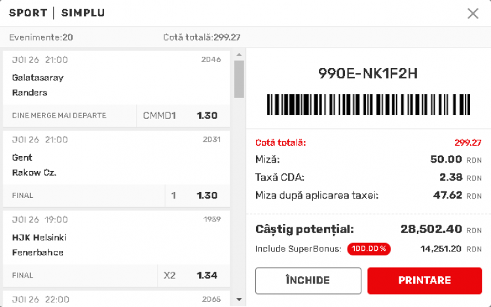Click the Cotă totală value in red
This screenshot has width=491, height=307.
[468, 143]
